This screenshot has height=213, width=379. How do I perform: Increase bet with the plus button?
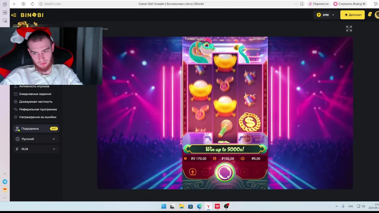point(244,172)
